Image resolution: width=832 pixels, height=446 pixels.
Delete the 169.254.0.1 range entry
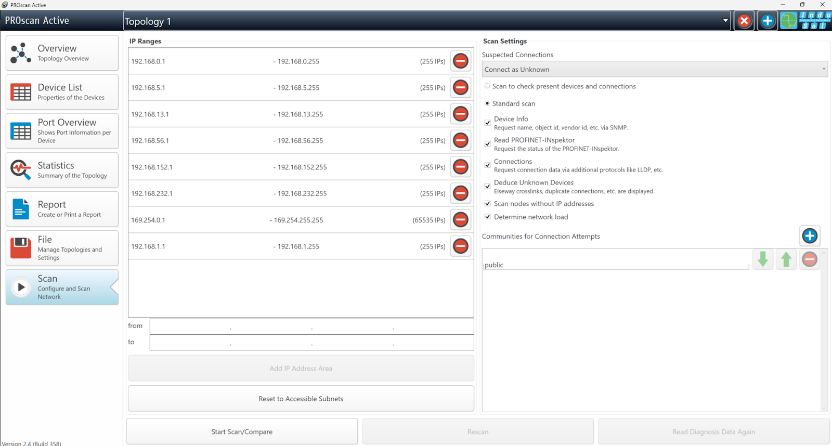(x=461, y=220)
